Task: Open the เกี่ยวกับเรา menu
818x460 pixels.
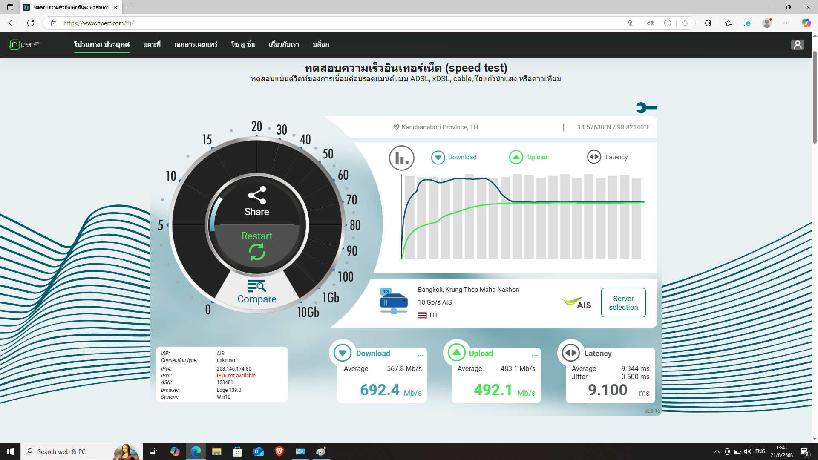Action: (284, 45)
